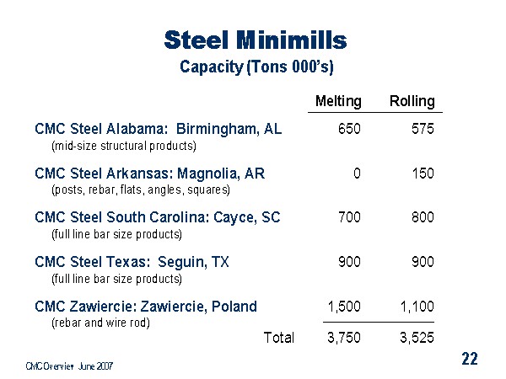
Task: Select the total melting value 3,750
Action: coord(342,338)
